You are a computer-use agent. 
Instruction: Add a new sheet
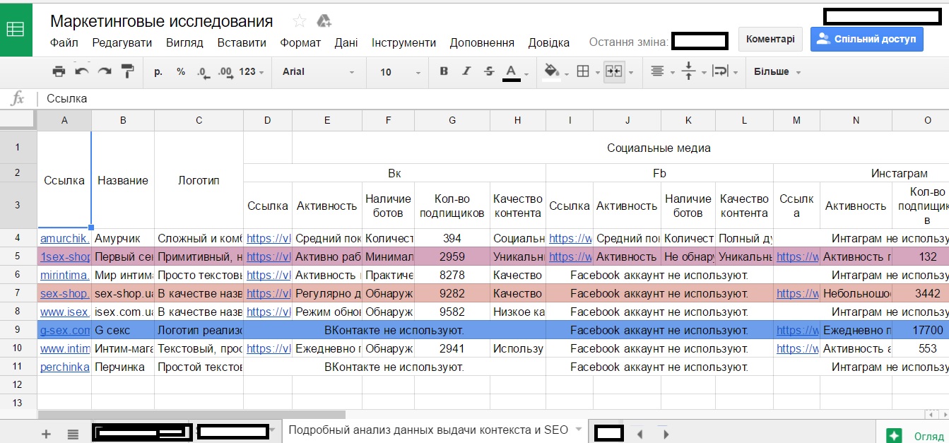click(47, 434)
